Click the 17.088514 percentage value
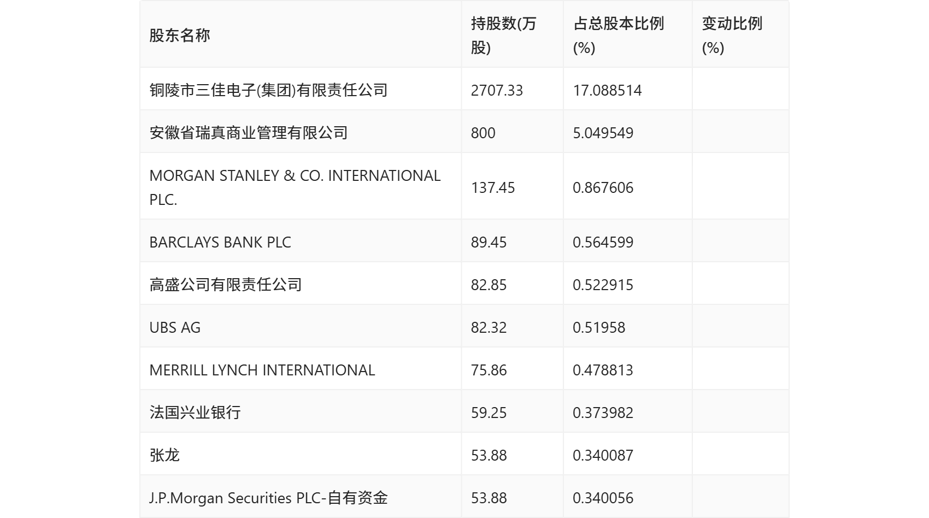The image size is (929, 518). [x=607, y=90]
